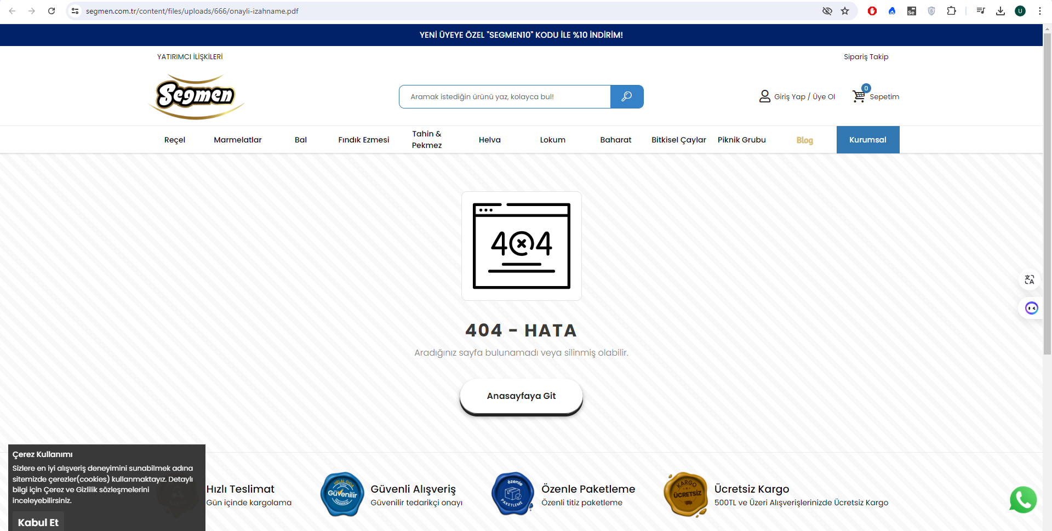Click the Özenle Paketleme badge icon

click(513, 494)
